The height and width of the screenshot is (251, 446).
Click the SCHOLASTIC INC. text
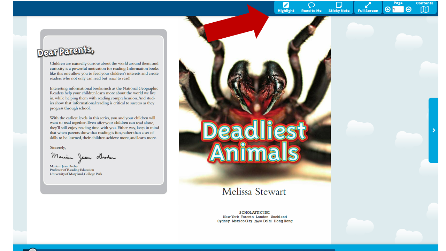pos(255,213)
